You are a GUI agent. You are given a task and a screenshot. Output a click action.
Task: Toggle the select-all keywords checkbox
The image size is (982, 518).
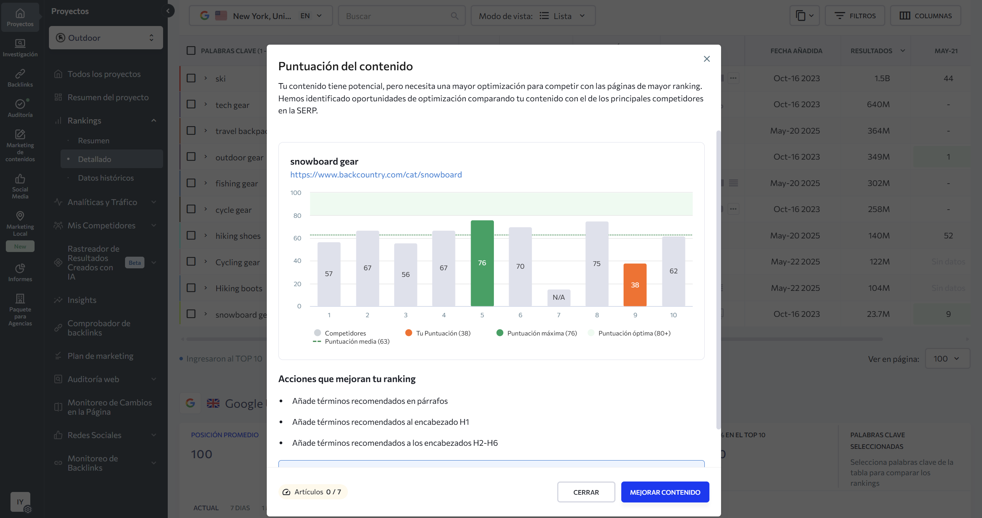click(191, 50)
